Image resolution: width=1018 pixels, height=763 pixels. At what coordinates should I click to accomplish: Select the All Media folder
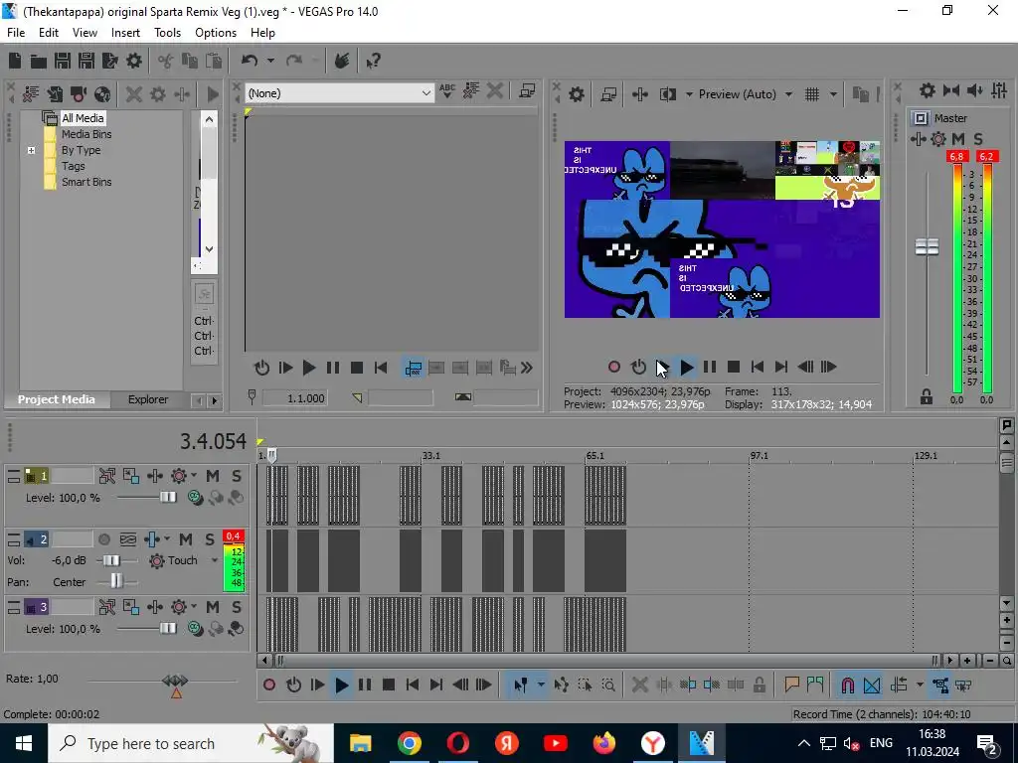83,118
